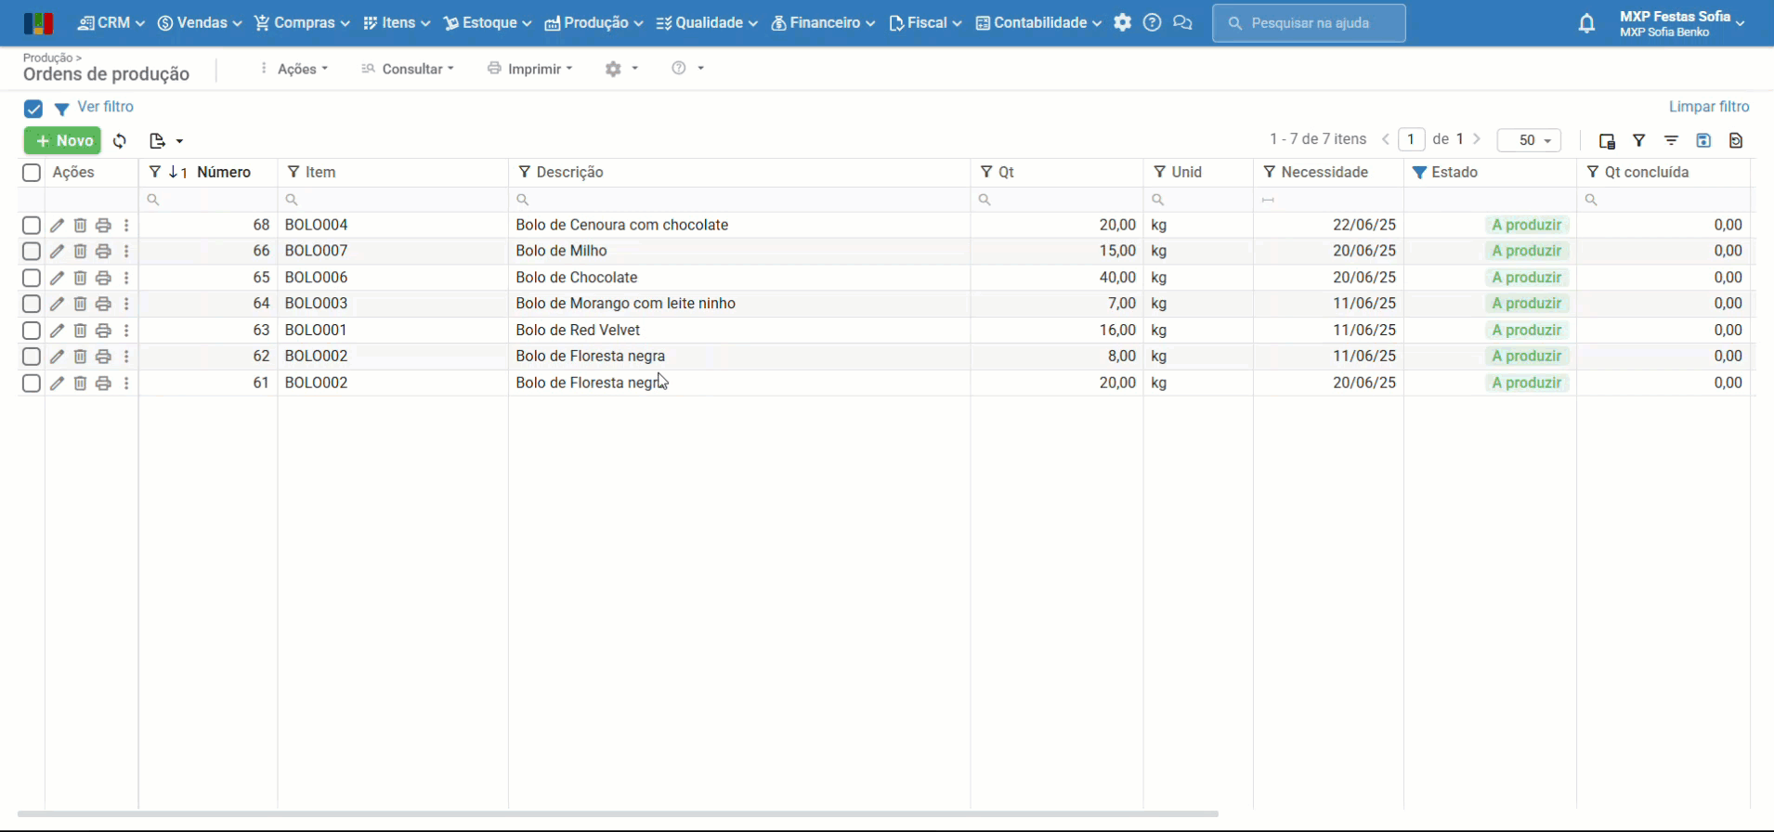The image size is (1774, 832).
Task: Click the green Novo button
Action: pos(62,141)
